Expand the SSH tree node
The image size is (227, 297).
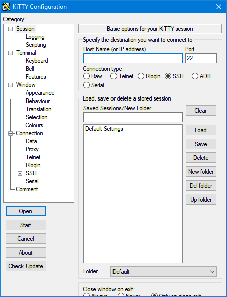point(20,173)
